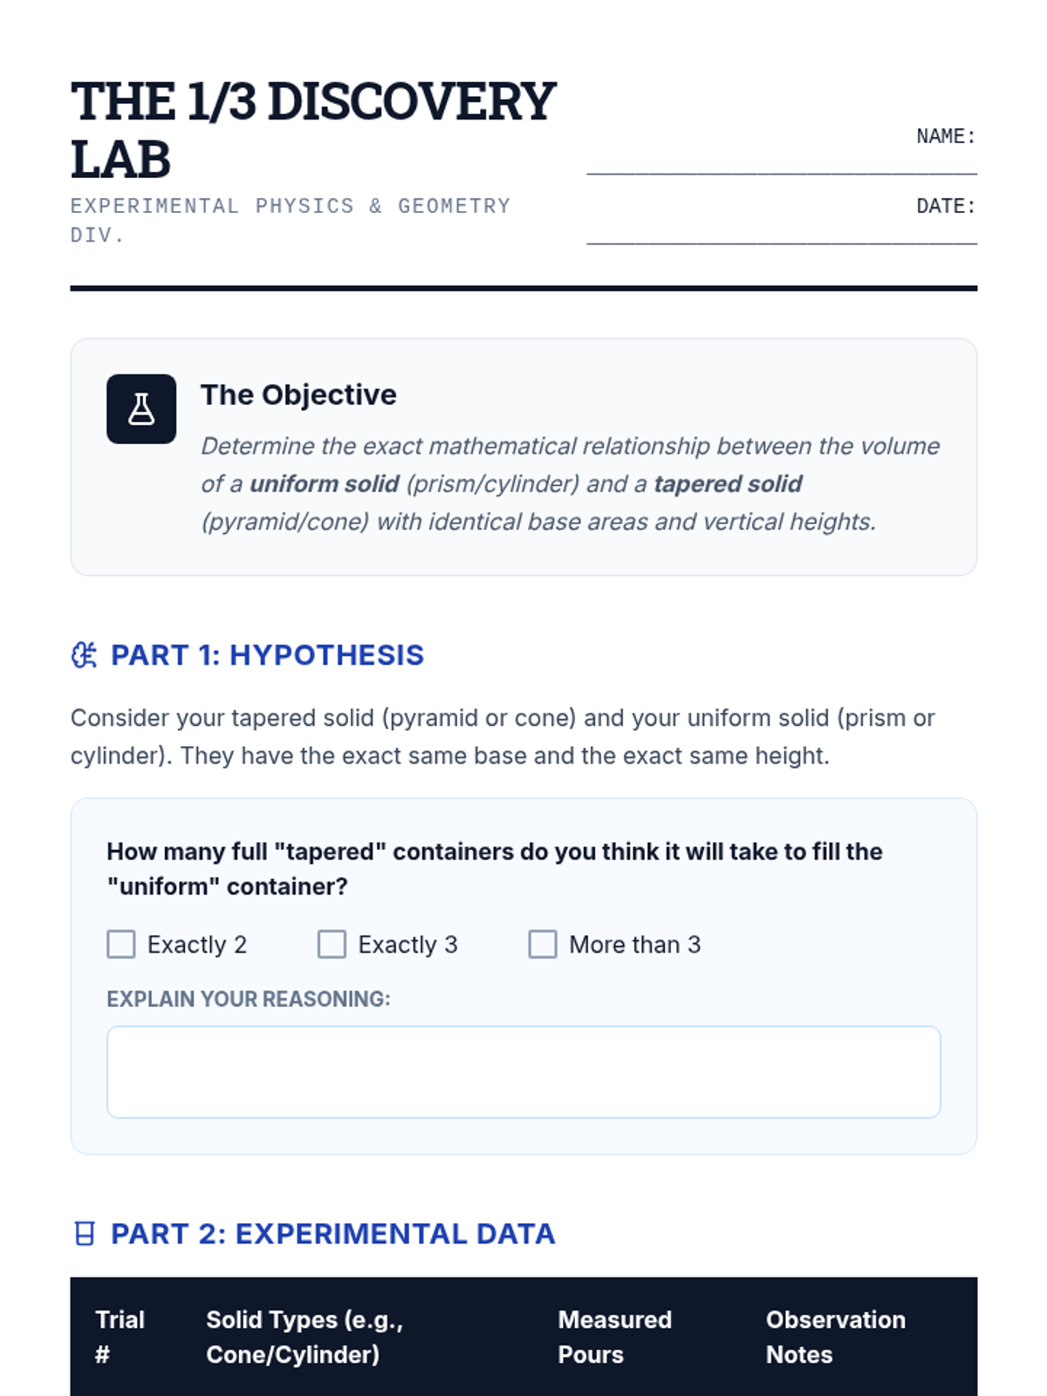1047x1396 pixels.
Task: Click the brain icon next to Part 1 Hypothesis
Action: (84, 655)
